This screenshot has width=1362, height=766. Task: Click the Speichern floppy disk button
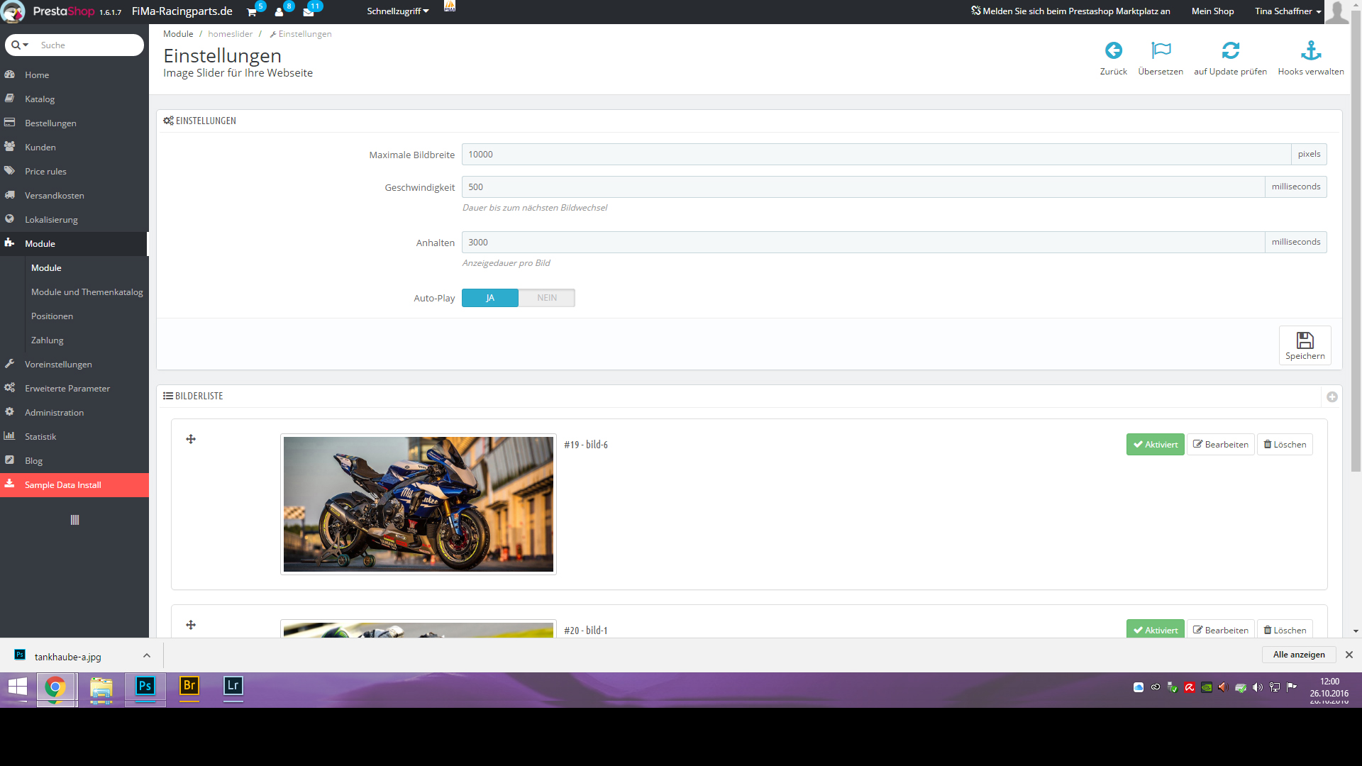click(1305, 345)
